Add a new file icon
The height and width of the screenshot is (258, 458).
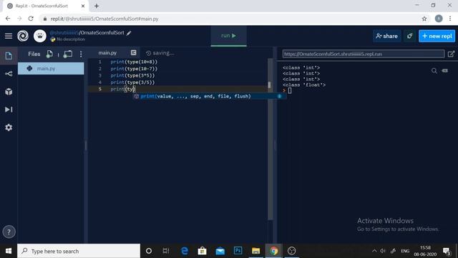49,54
